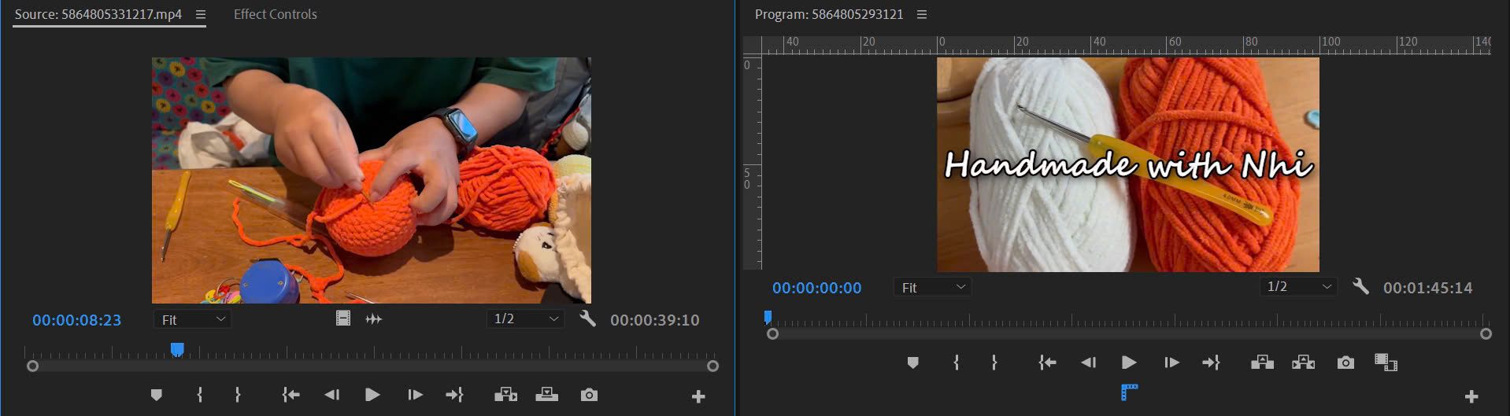Select the Program: 5864805293121 tab

click(829, 14)
